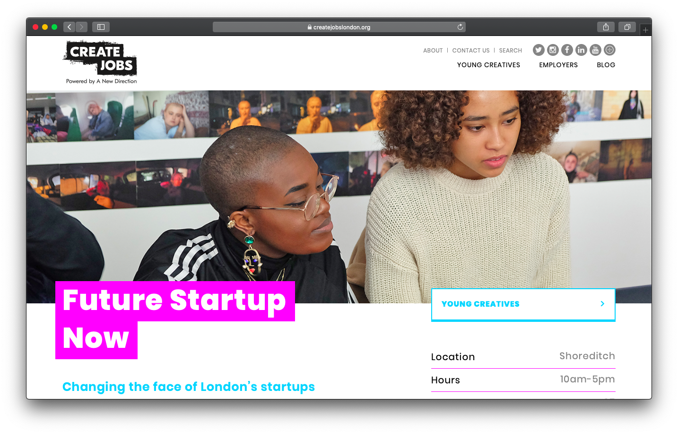
Task: Go back to the previous page
Action: (69, 27)
